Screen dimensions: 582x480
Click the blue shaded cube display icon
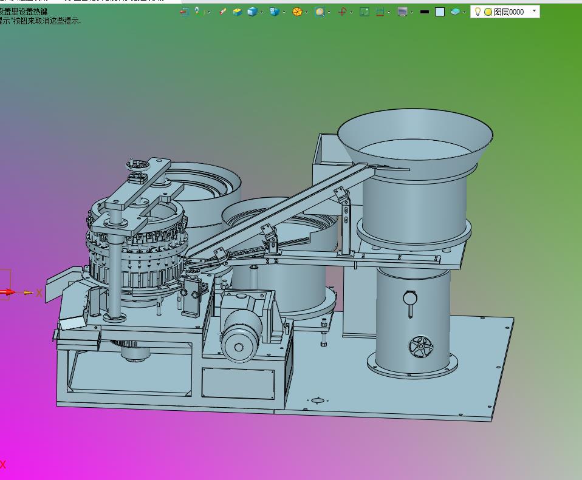252,12
